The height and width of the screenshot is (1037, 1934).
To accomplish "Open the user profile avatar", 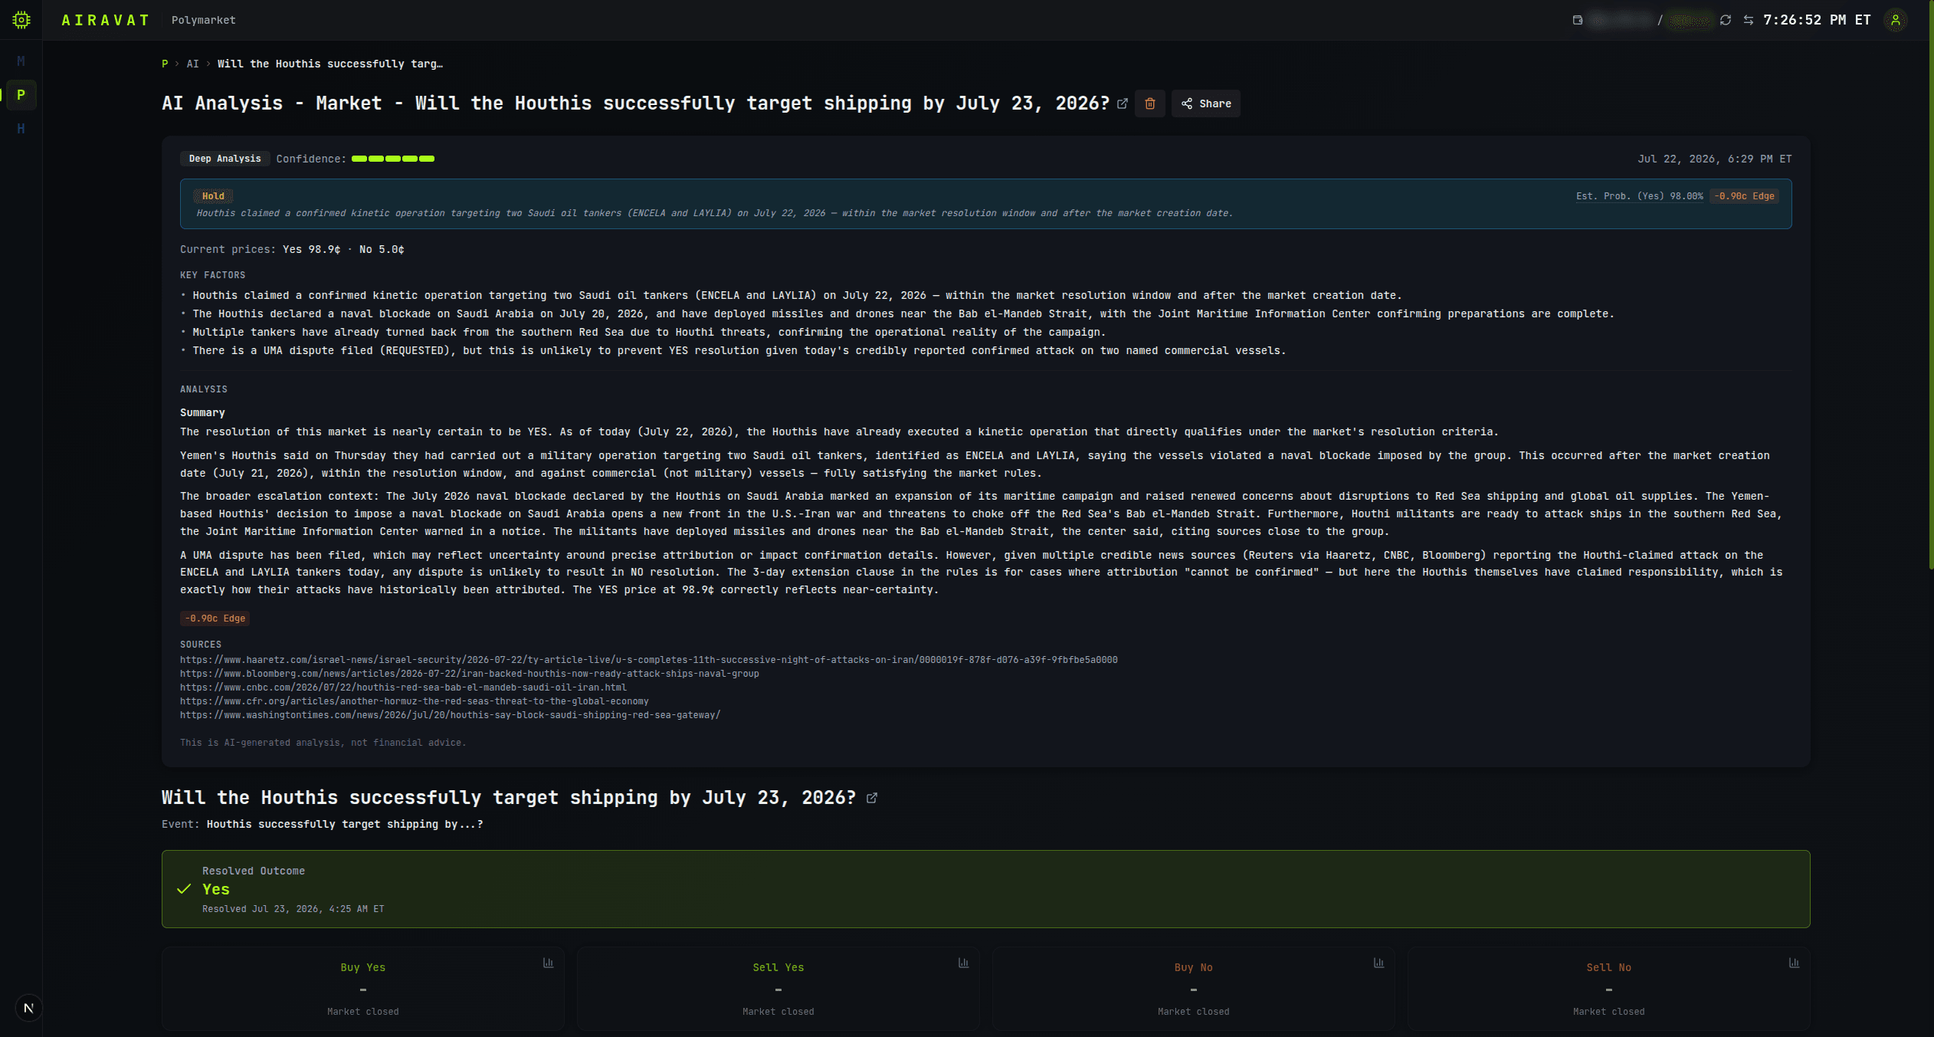I will (x=1896, y=20).
